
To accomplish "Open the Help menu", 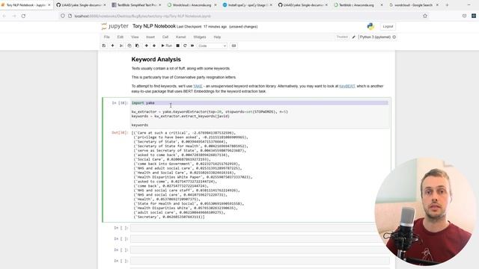I will [x=217, y=37].
